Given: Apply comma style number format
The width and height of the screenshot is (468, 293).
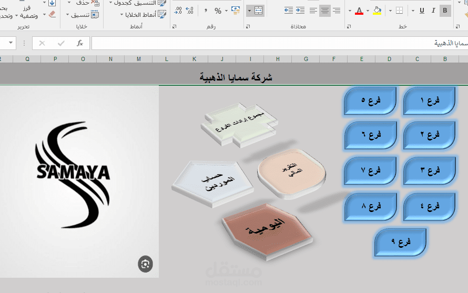Looking at the screenshot, I should tap(206, 11).
